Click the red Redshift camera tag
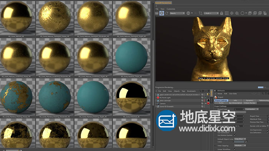This screenshot has width=269, height=151. click(208, 103)
